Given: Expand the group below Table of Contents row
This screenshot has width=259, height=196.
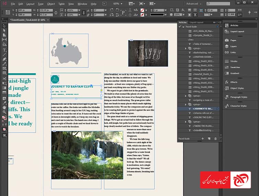Looking at the screenshot, I should 186,48.
